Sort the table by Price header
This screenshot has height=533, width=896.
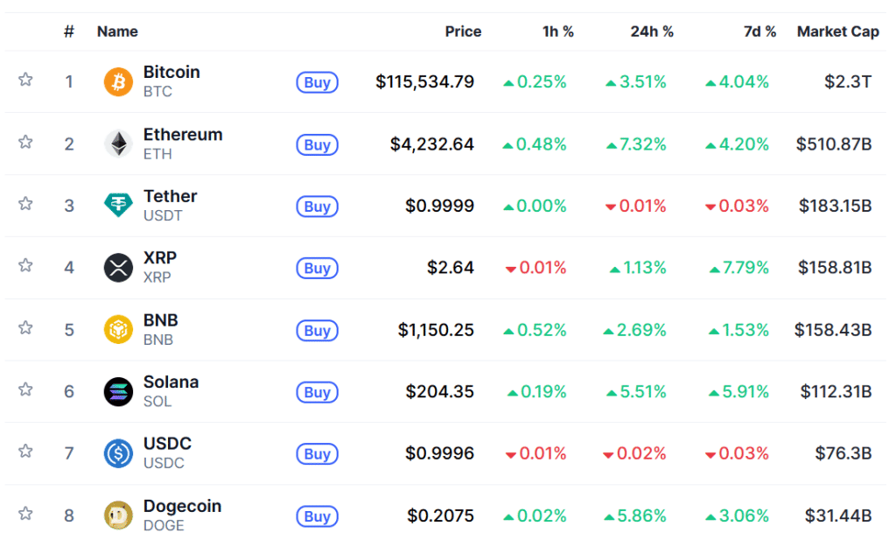click(463, 32)
